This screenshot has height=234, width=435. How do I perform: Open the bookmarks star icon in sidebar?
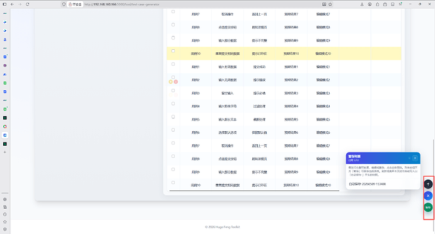[5, 222]
